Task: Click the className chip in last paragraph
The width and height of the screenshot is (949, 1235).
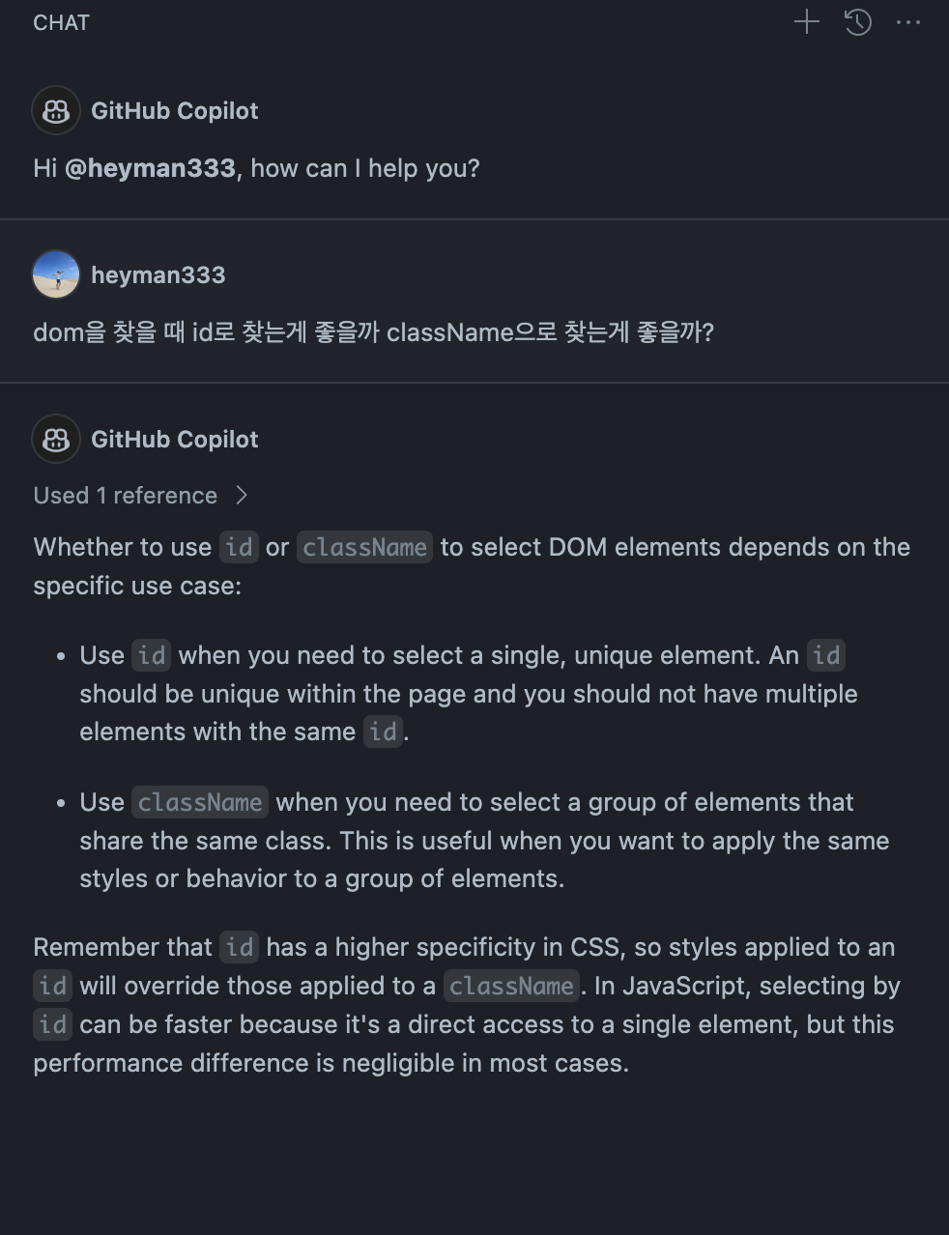Action: click(511, 987)
